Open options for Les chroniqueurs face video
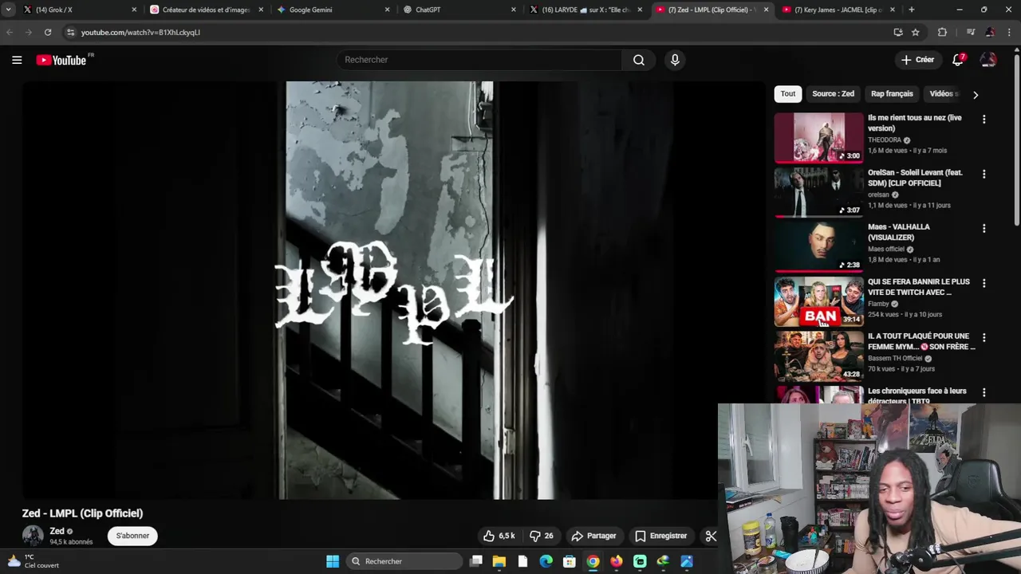Screen dimensions: 1021x574 [x=984, y=392]
